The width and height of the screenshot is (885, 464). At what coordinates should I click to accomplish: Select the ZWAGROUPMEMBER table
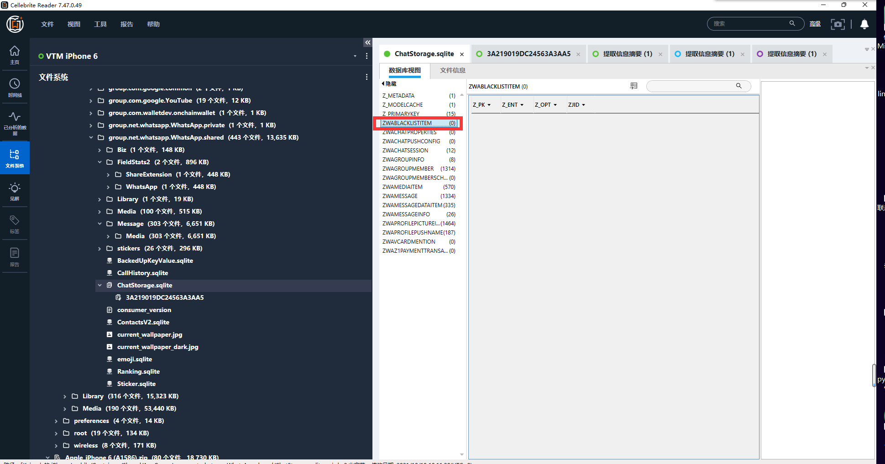419,169
